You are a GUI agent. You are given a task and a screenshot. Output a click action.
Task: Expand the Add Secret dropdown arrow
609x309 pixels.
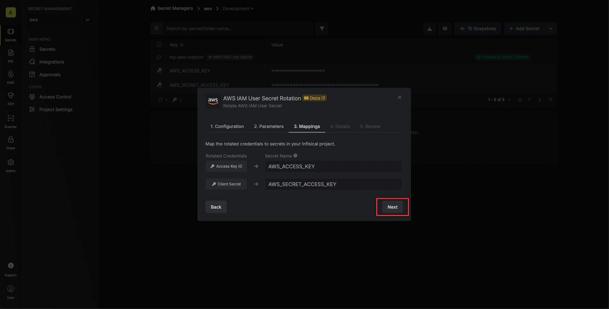551,29
